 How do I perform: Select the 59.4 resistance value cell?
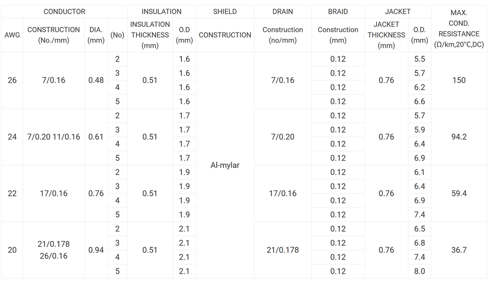[459, 193]
